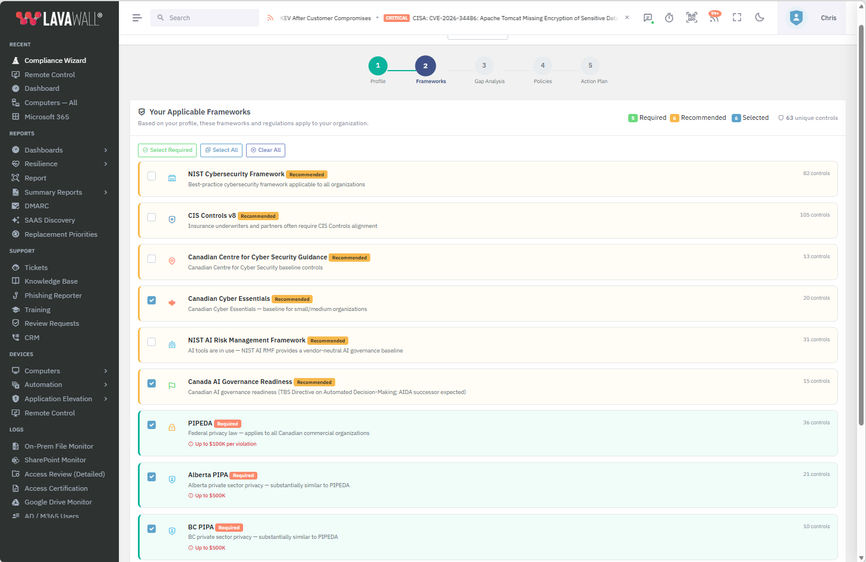The image size is (866, 562).
Task: Uncheck the Canadian Cyber Essentials checkbox
Action: point(152,300)
